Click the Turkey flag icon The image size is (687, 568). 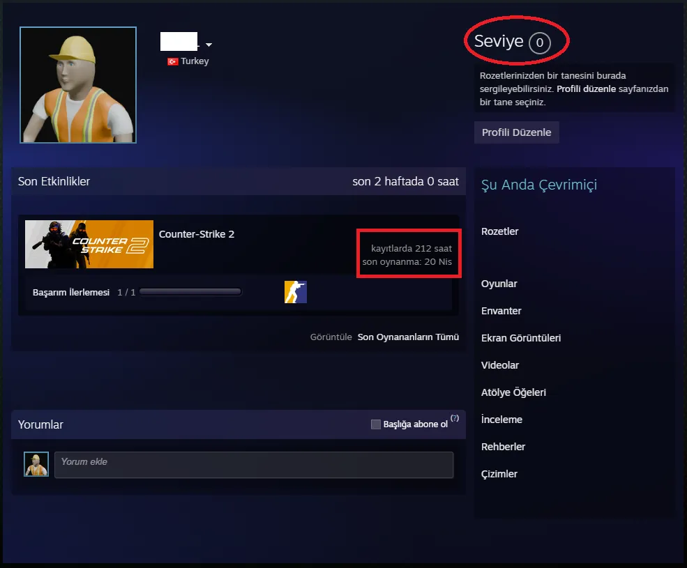[x=172, y=61]
